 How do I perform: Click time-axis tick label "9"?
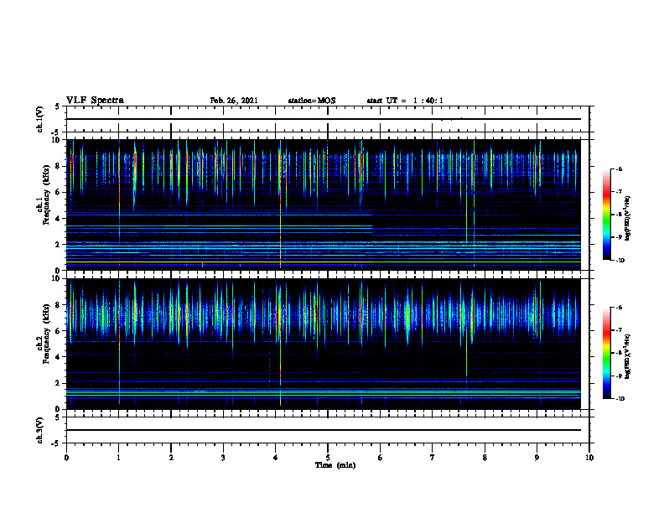[537, 458]
